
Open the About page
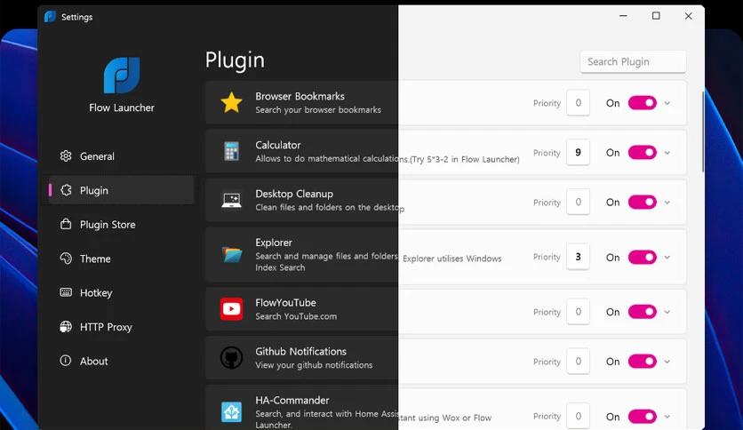121,361
